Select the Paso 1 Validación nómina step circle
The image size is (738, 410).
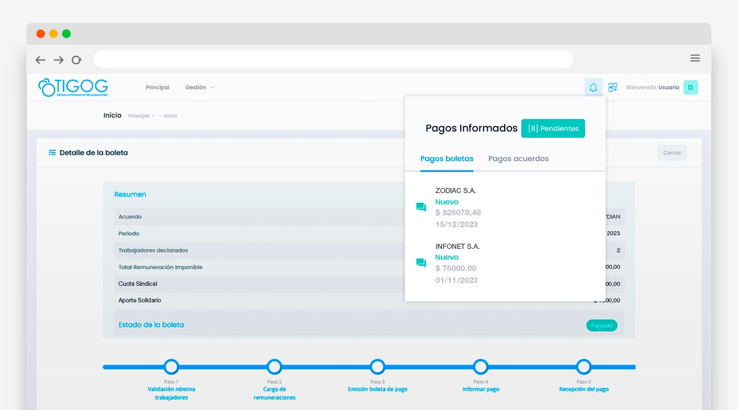tap(171, 367)
